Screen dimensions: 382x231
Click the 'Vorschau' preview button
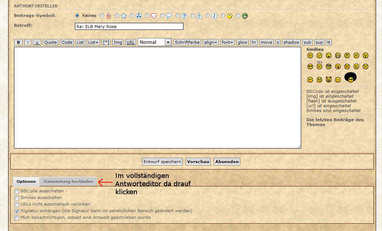[x=198, y=162]
